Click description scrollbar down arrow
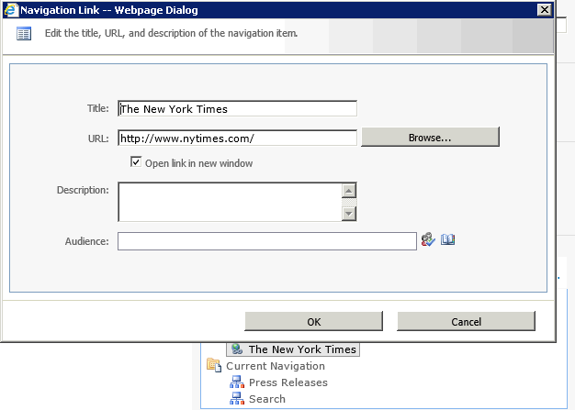This screenshot has height=410, width=575. (349, 214)
